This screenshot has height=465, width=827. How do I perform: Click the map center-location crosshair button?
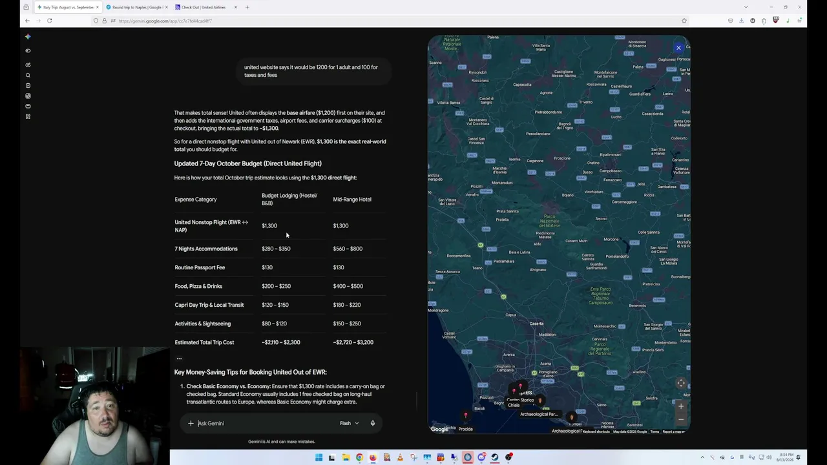pyautogui.click(x=681, y=384)
